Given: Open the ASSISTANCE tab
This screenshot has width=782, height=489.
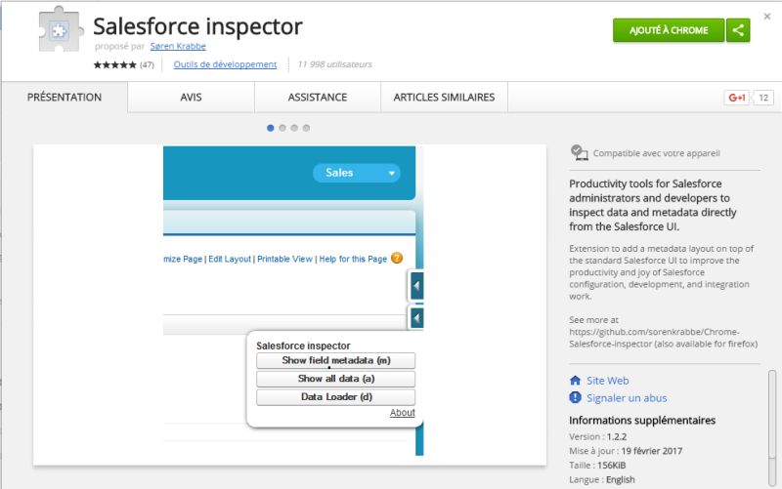Looking at the screenshot, I should [x=318, y=97].
